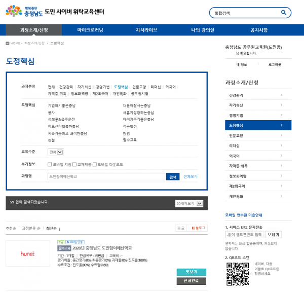Click the 맛보기 preview button

point(191,272)
